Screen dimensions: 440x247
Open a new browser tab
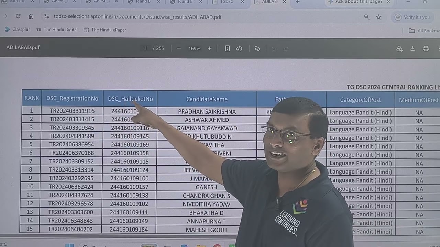(x=298, y=2)
